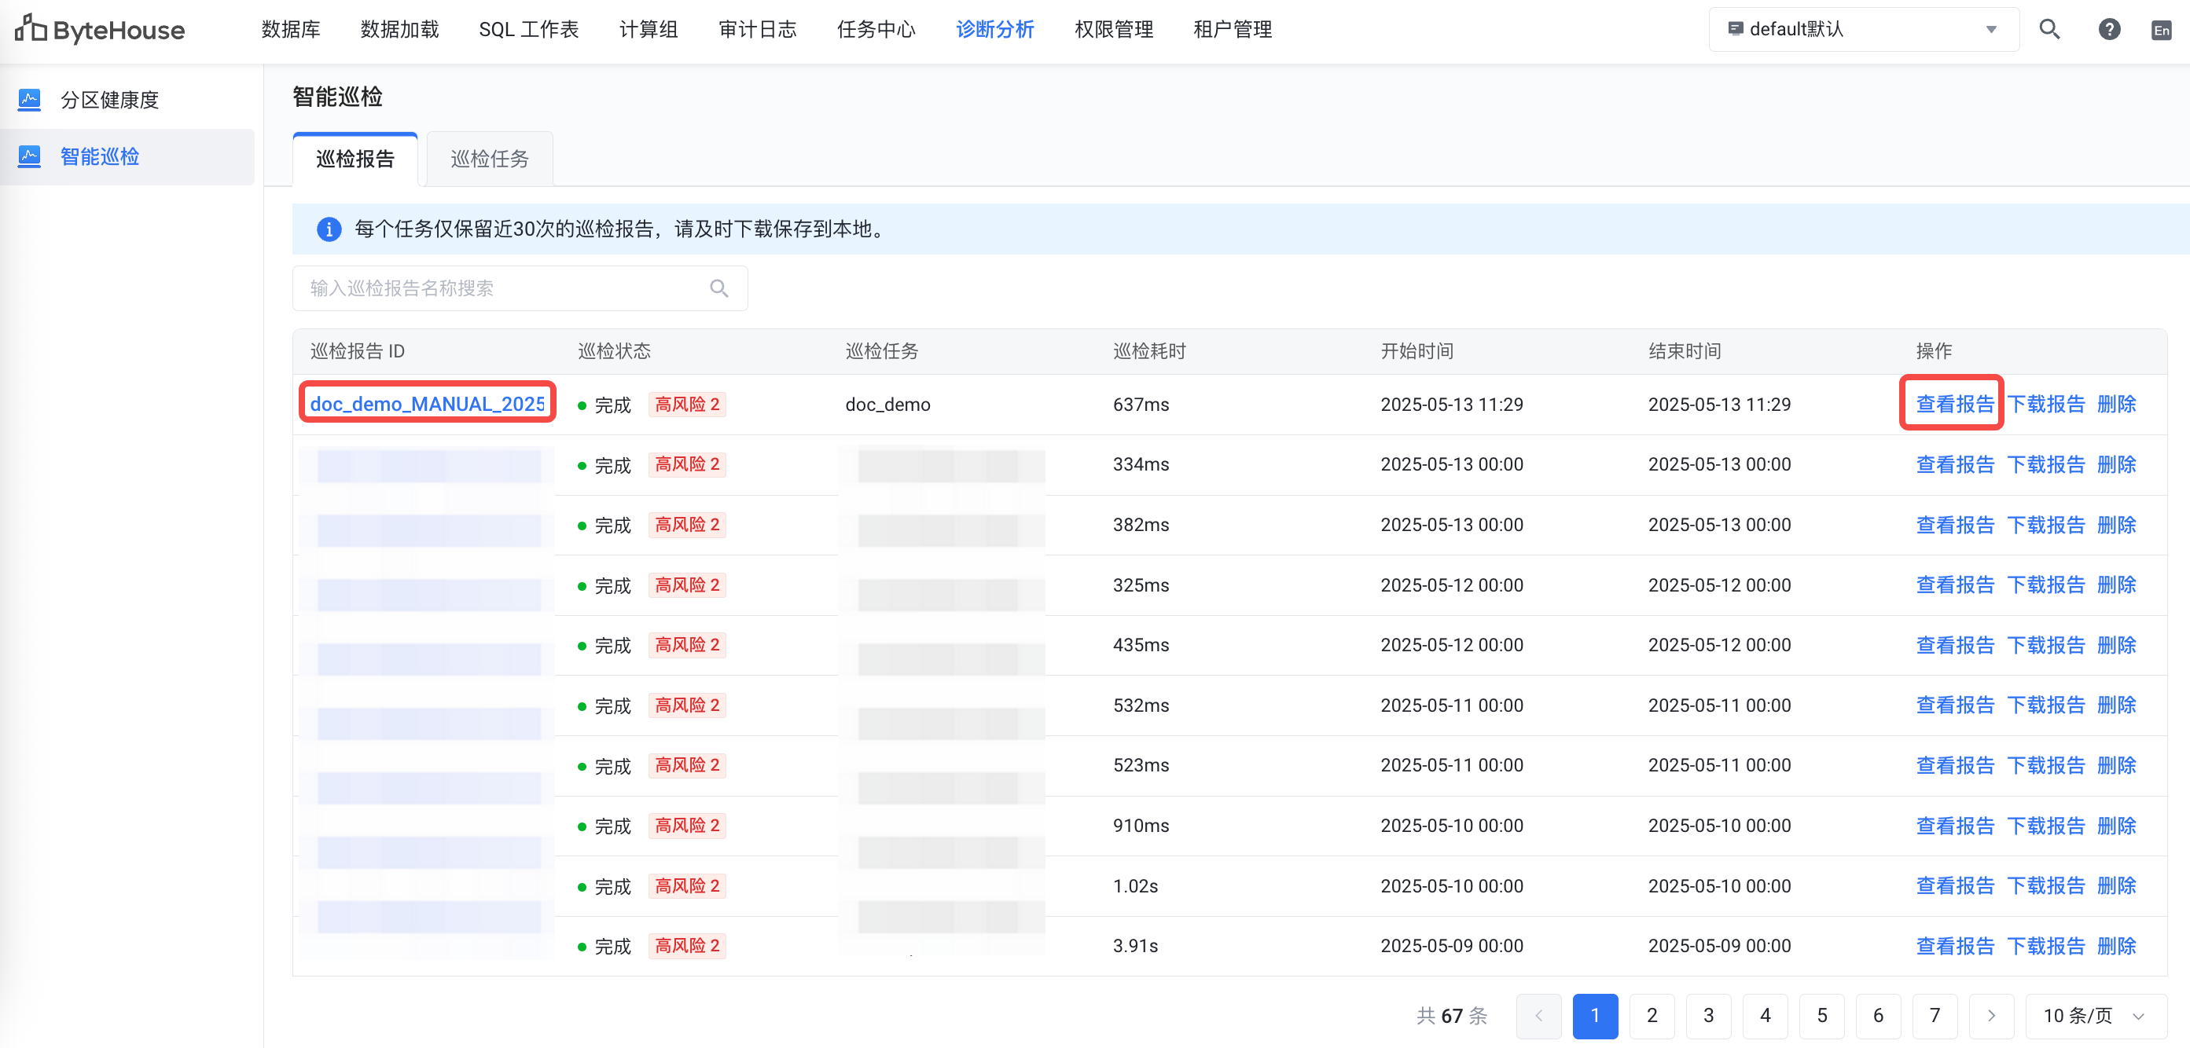This screenshot has width=2190, height=1048.
Task: Click 查看报告 for the 334ms row
Action: 1954,464
